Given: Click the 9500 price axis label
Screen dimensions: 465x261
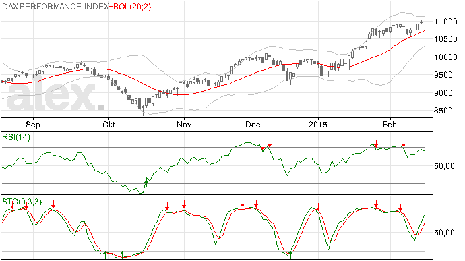Looking at the screenshot, I should [x=443, y=75].
